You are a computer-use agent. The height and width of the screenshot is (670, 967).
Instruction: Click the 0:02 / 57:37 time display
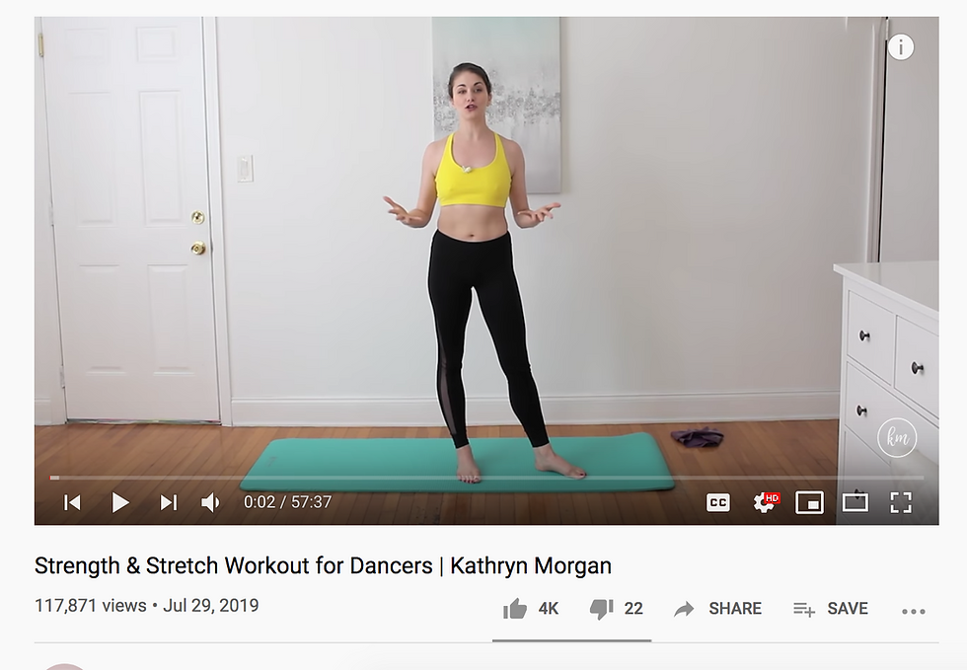pyautogui.click(x=287, y=502)
